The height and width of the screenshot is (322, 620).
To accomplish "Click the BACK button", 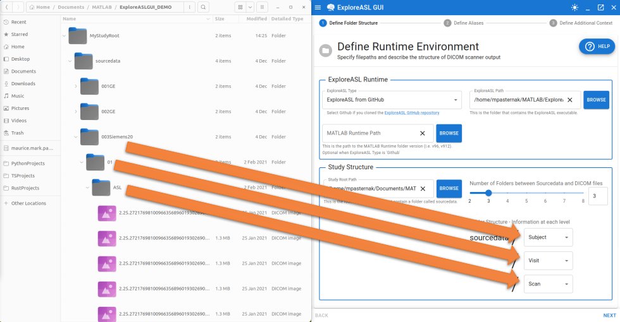I will point(321,315).
